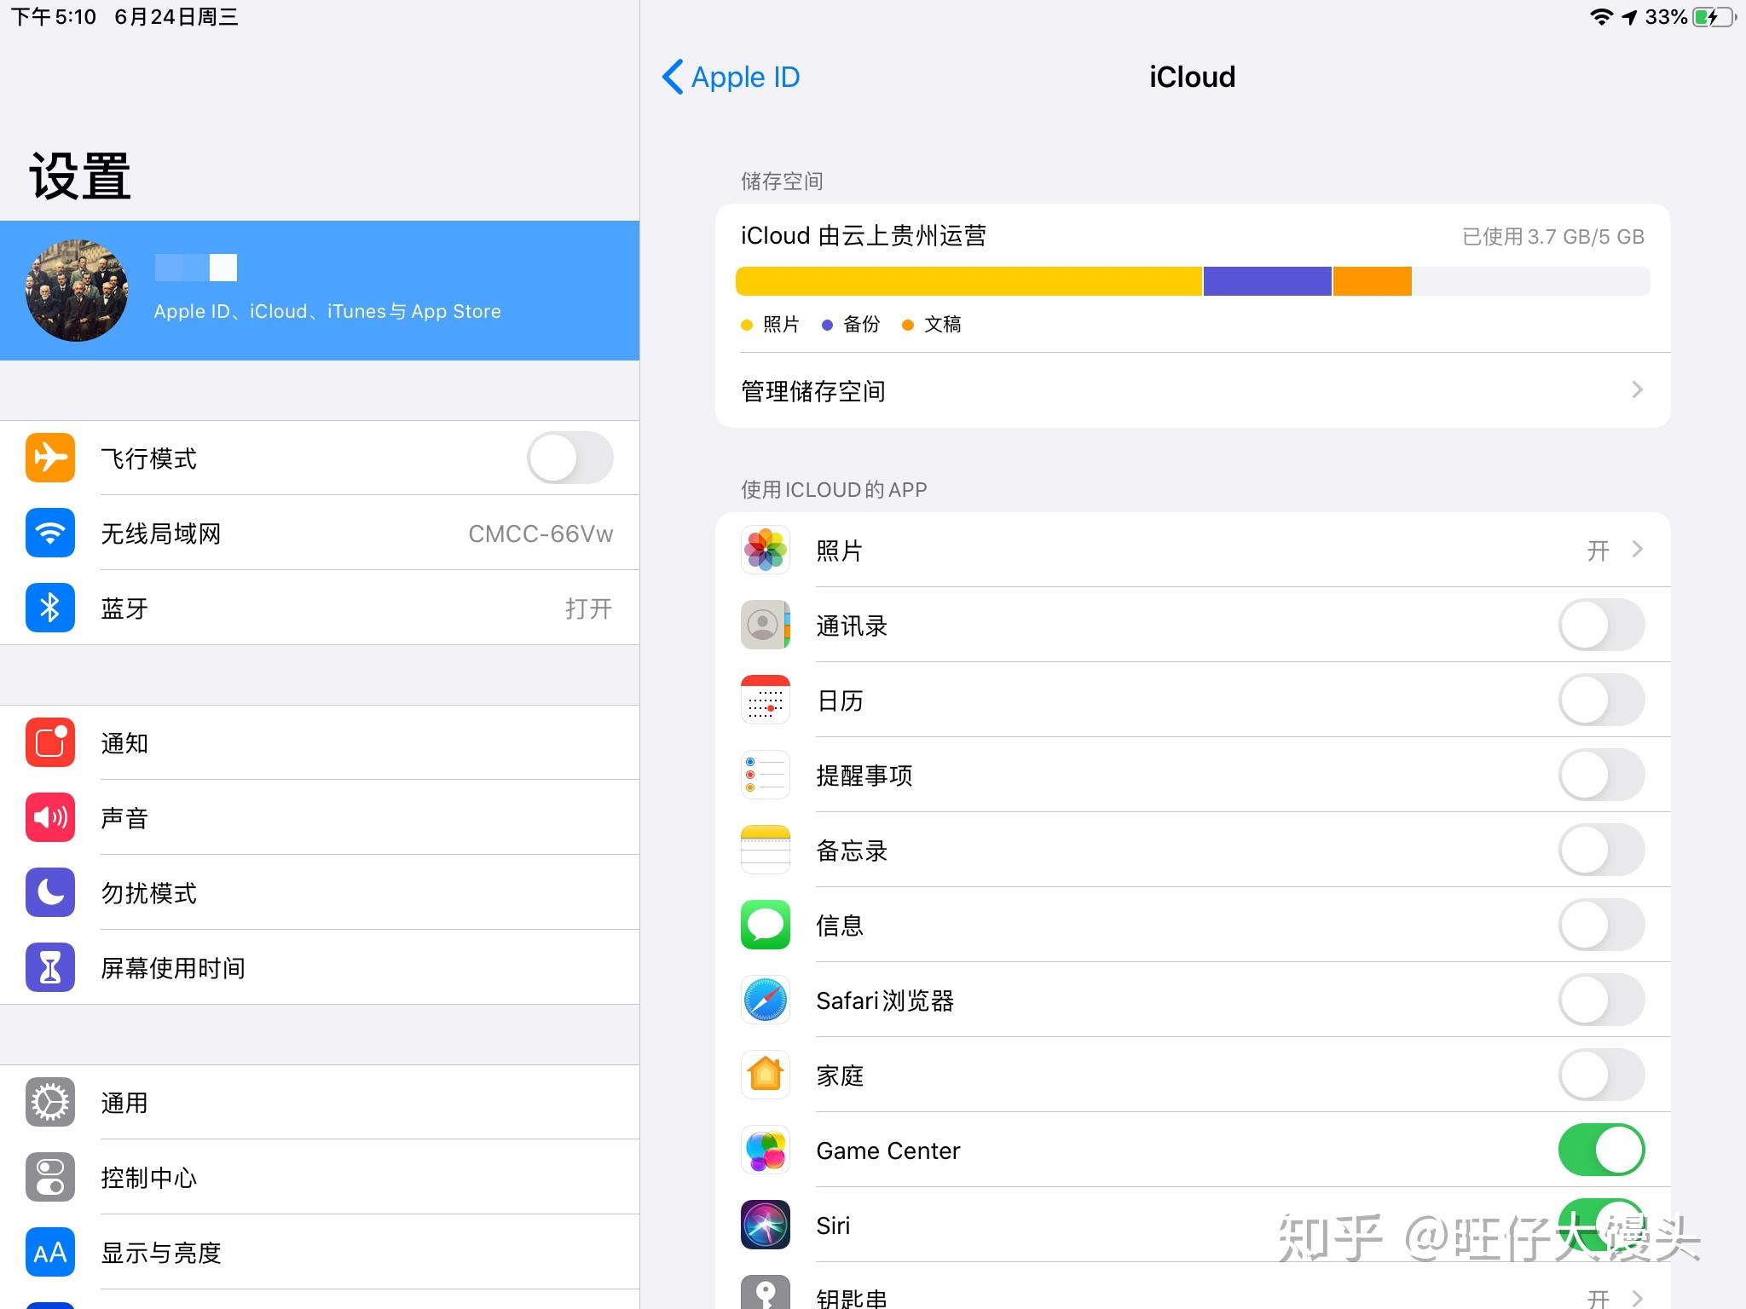Expand 照片 iCloud options chevron
1746x1309 pixels.
(1637, 550)
